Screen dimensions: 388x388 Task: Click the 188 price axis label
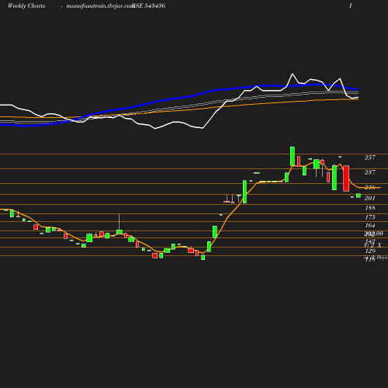(x=370, y=208)
